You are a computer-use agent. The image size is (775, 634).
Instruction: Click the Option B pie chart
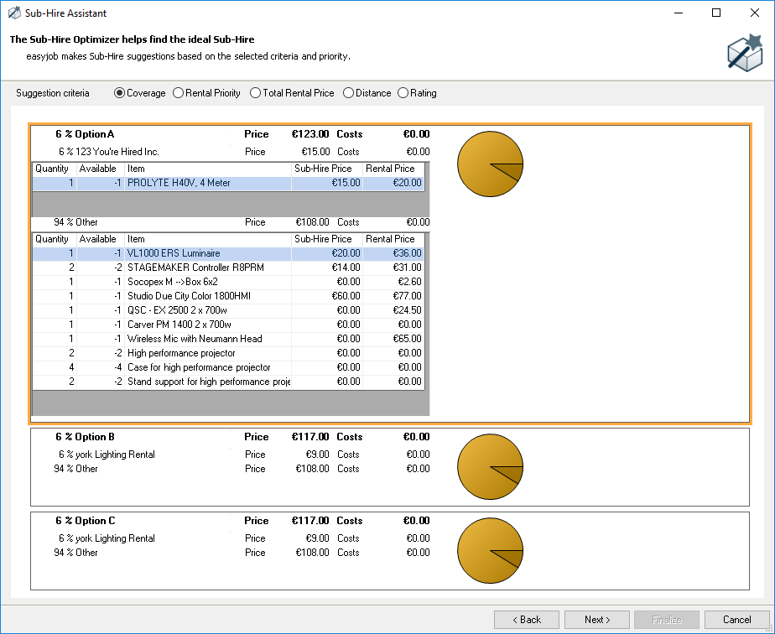pyautogui.click(x=490, y=467)
